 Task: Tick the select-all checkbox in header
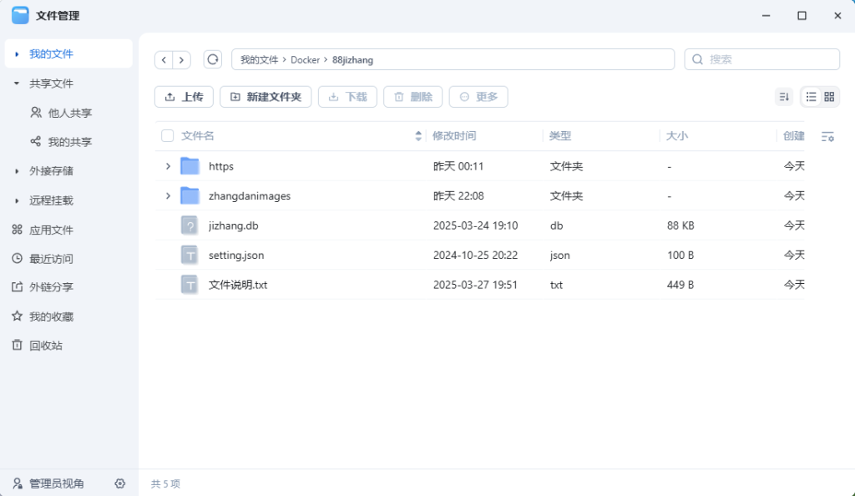[168, 136]
